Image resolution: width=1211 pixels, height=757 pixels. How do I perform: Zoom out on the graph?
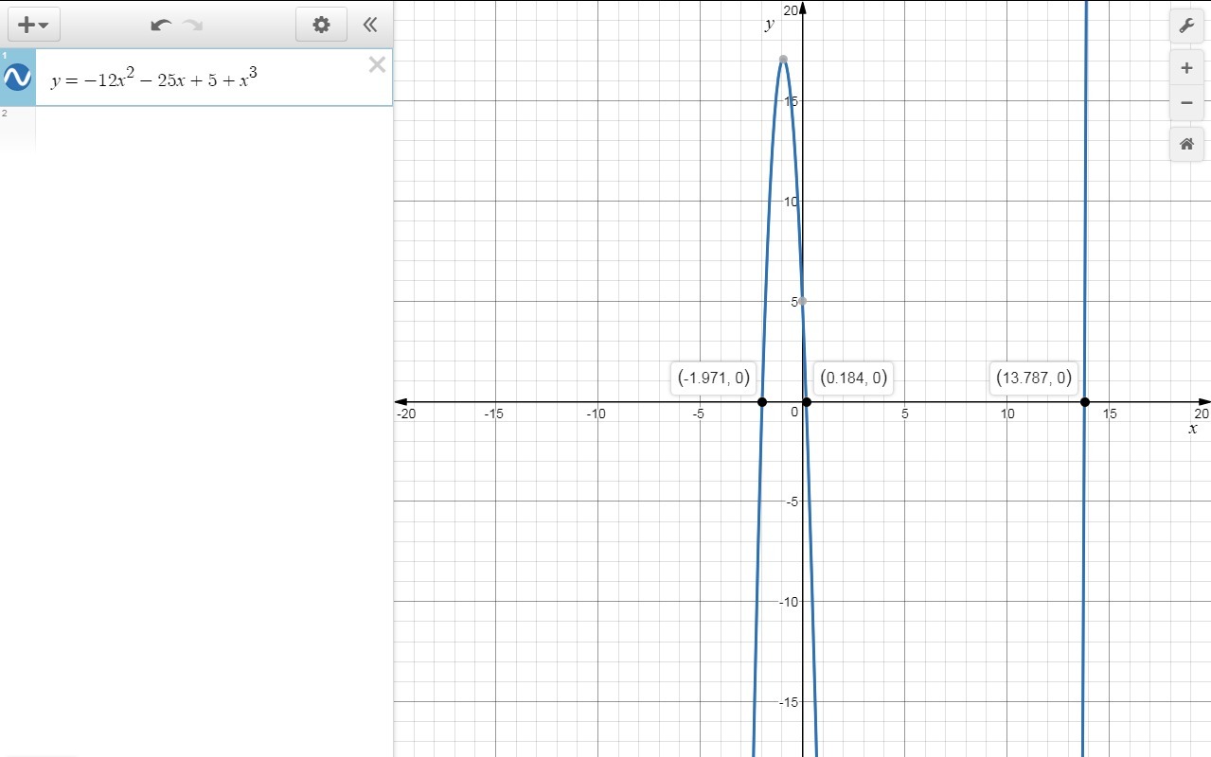pyautogui.click(x=1186, y=102)
